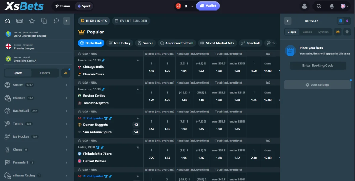Click the Home icon in left sidebar
This screenshot has width=355, height=181.
pos(8,21)
